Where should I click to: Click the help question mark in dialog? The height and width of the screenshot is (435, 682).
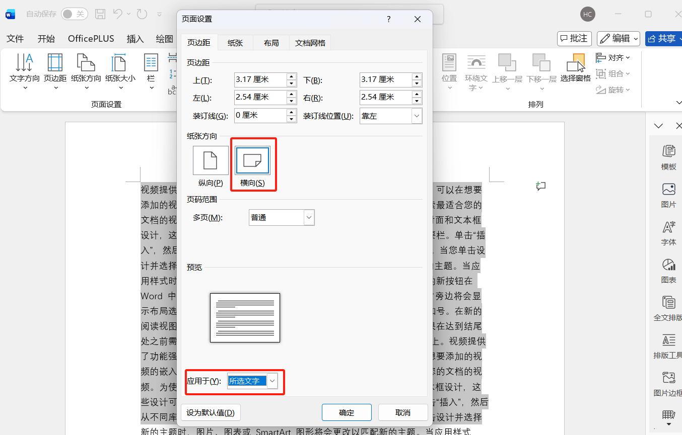click(388, 19)
